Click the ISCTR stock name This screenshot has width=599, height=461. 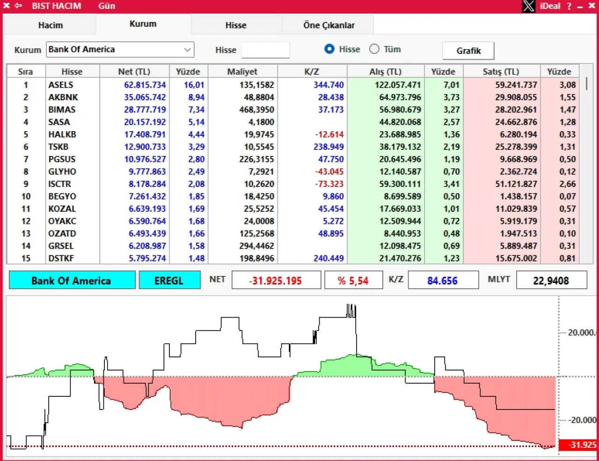pyautogui.click(x=60, y=184)
